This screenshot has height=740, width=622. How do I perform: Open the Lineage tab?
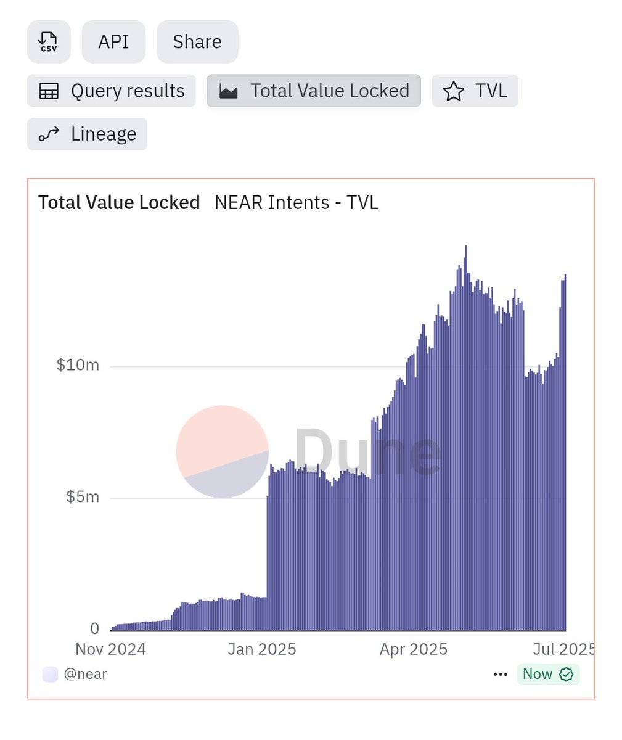[87, 134]
